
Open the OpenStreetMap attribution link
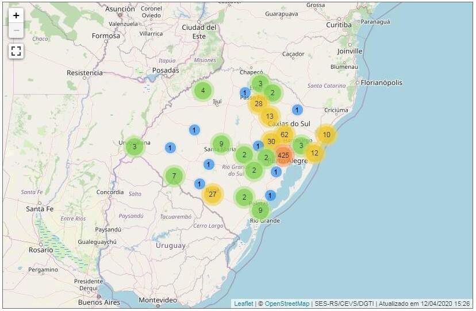287,304
